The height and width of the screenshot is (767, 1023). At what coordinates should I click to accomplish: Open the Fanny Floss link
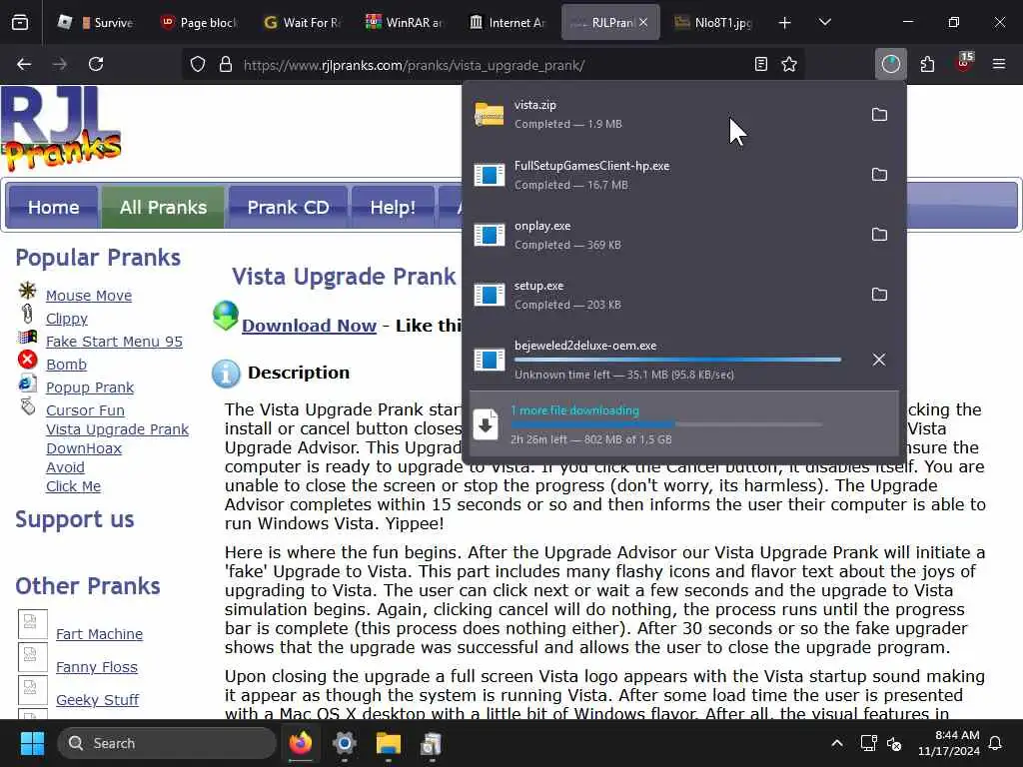click(97, 666)
